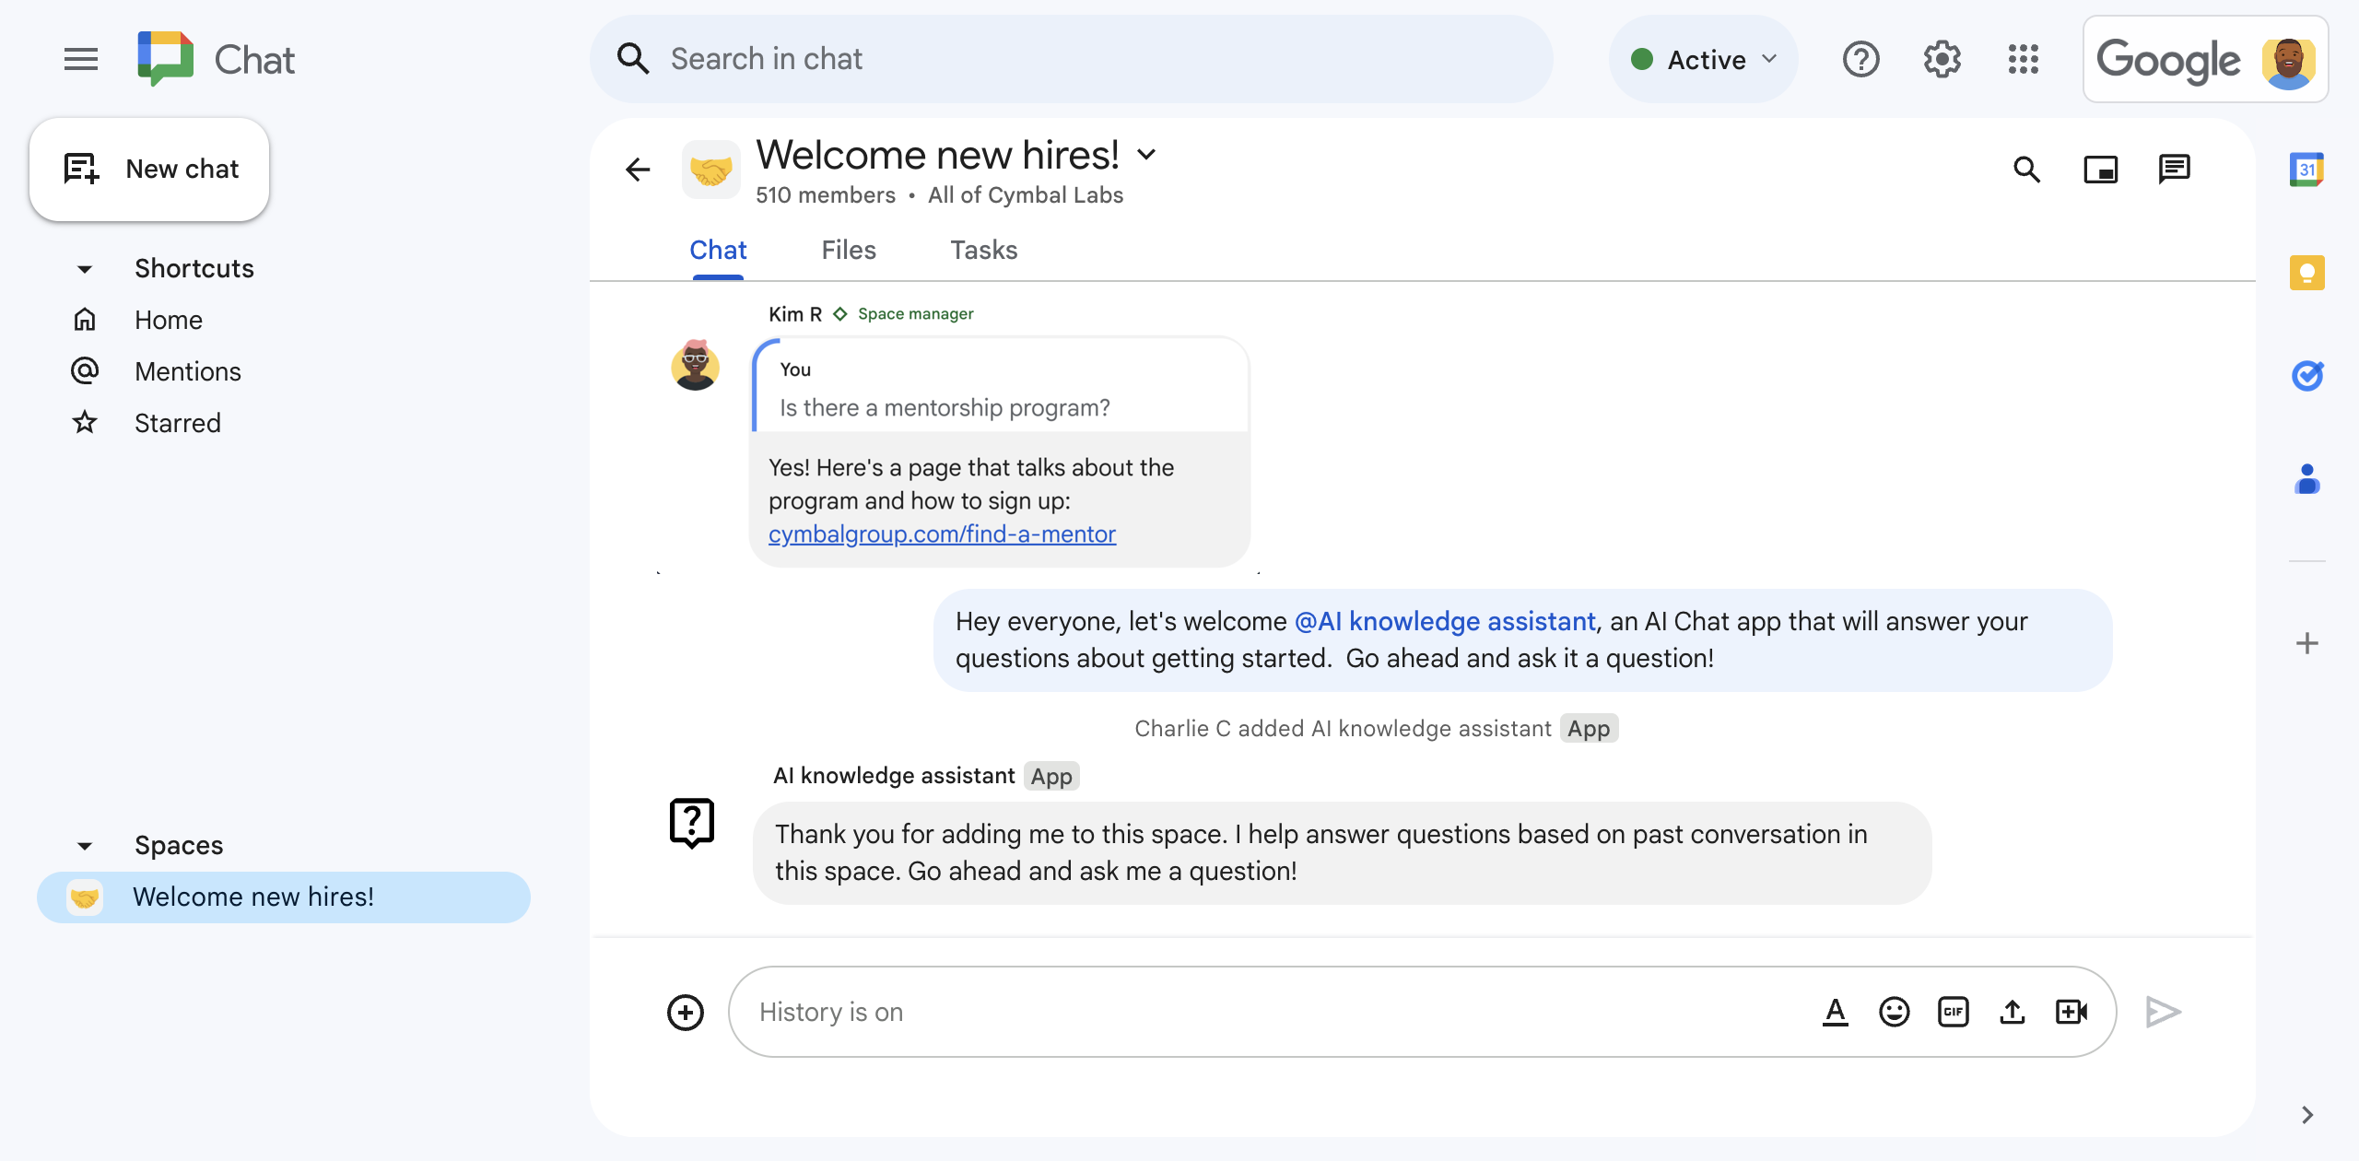The image size is (2359, 1161).
Task: Switch to the Tasks tab
Action: coord(982,250)
